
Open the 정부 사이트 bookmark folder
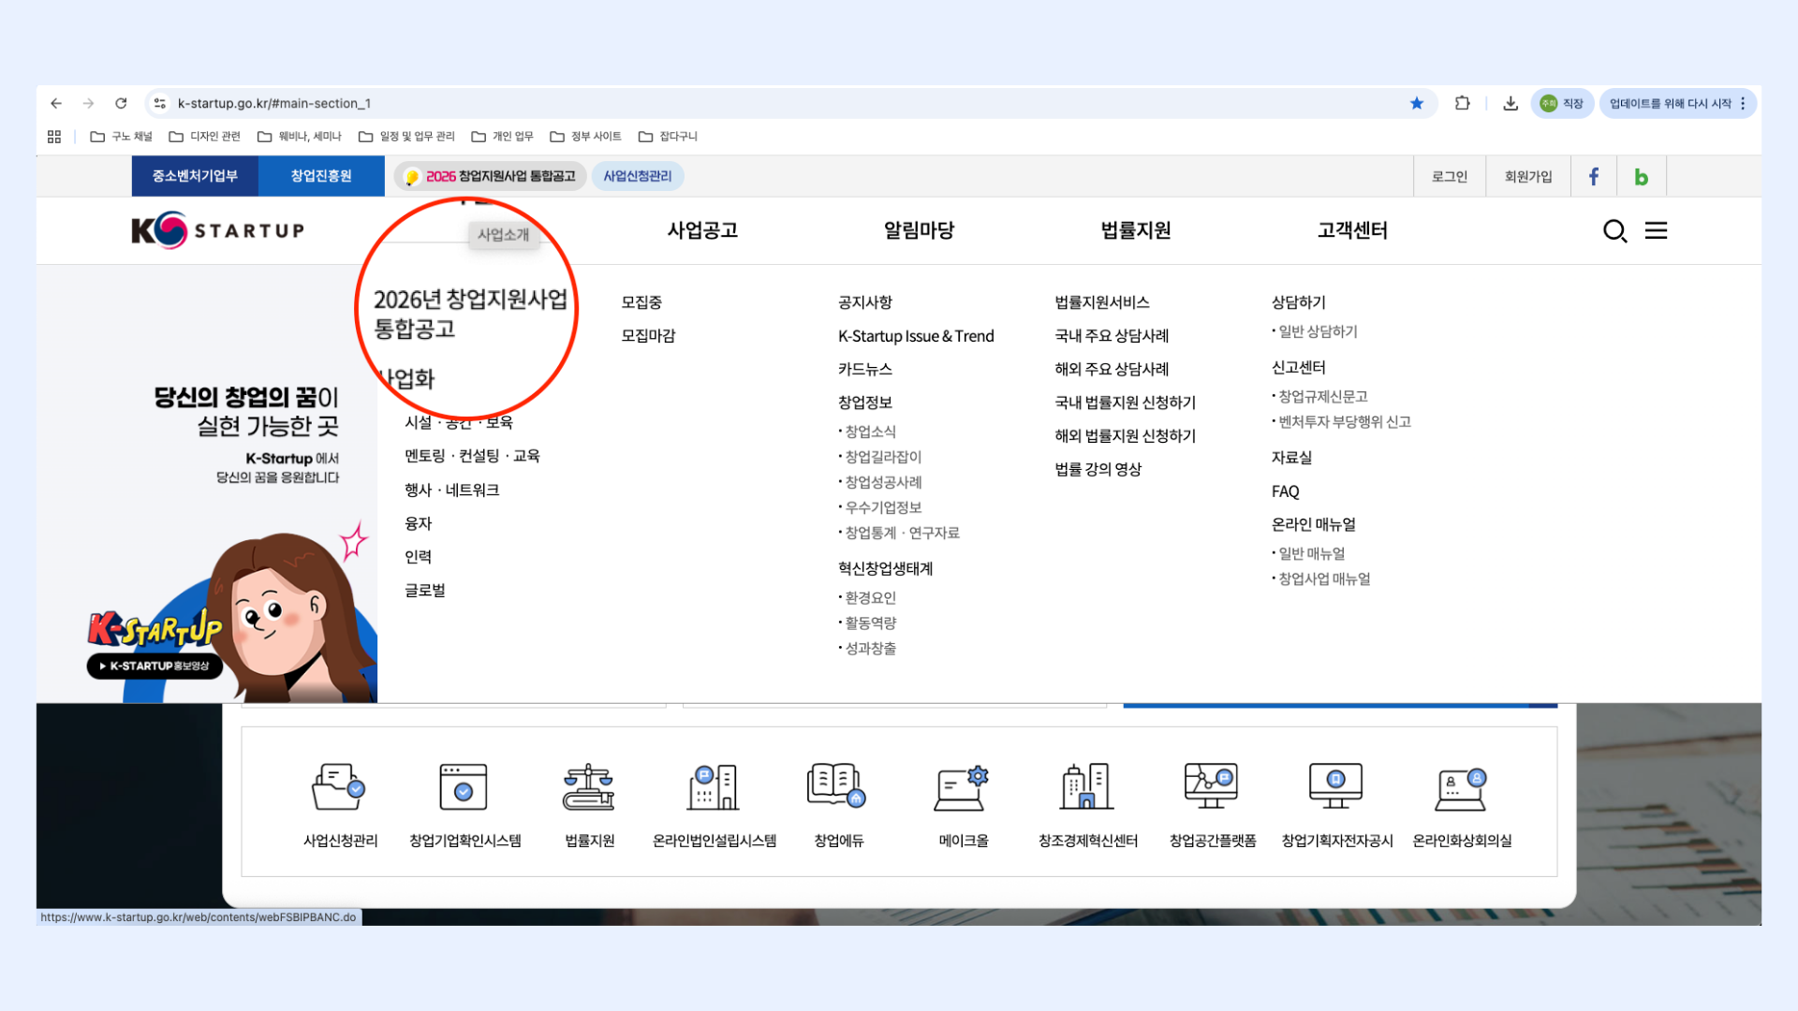[x=586, y=137]
